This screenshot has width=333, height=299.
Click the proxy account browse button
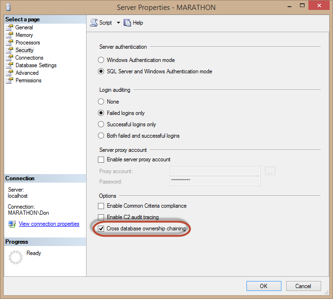[x=270, y=171]
